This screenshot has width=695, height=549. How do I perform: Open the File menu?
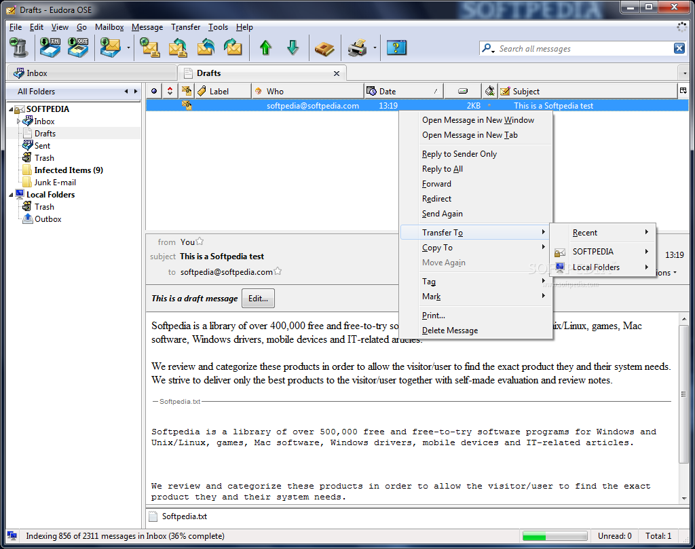pyautogui.click(x=16, y=27)
